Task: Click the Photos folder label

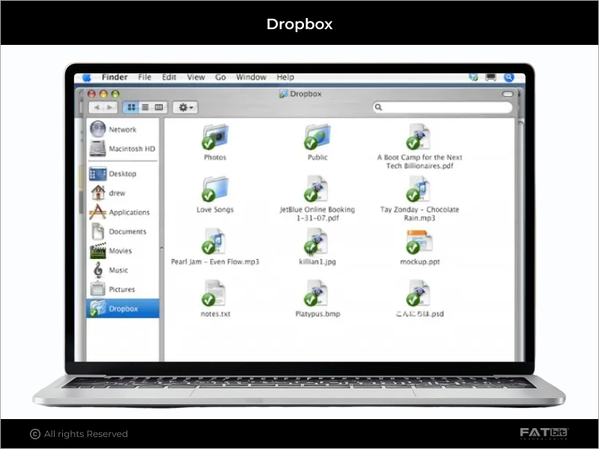Action: tap(215, 157)
